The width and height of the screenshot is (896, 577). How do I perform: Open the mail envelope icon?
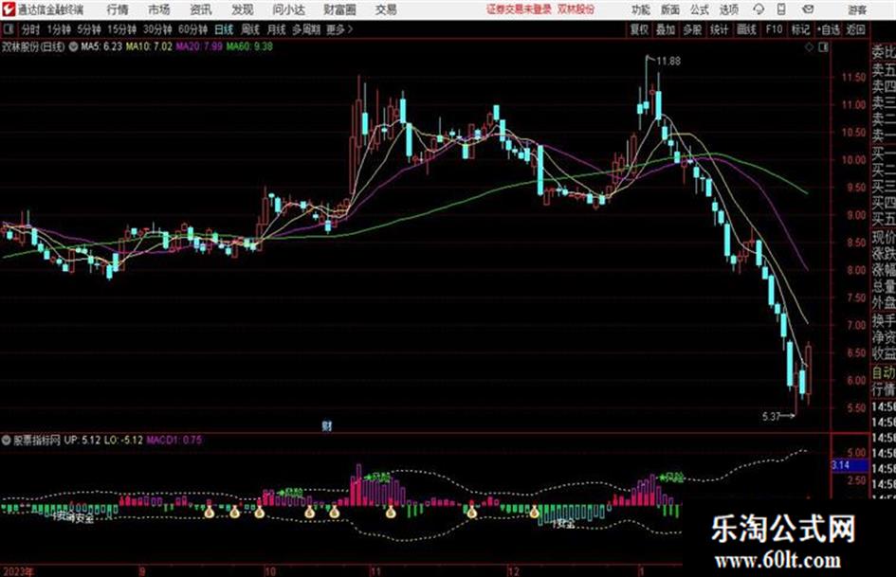[x=808, y=9]
